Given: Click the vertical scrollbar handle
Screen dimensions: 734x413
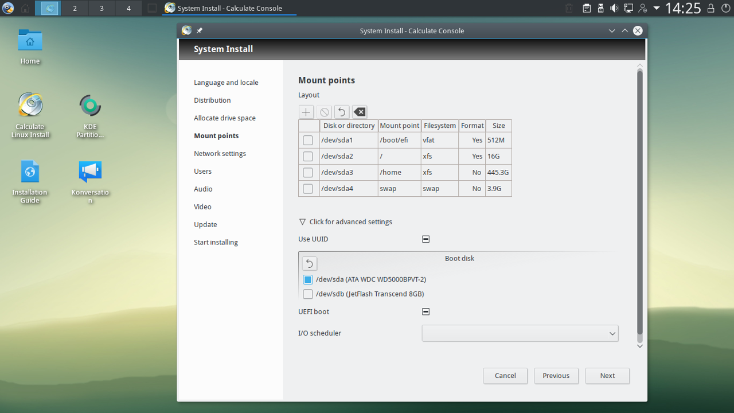Looking at the screenshot, I should click(x=640, y=202).
